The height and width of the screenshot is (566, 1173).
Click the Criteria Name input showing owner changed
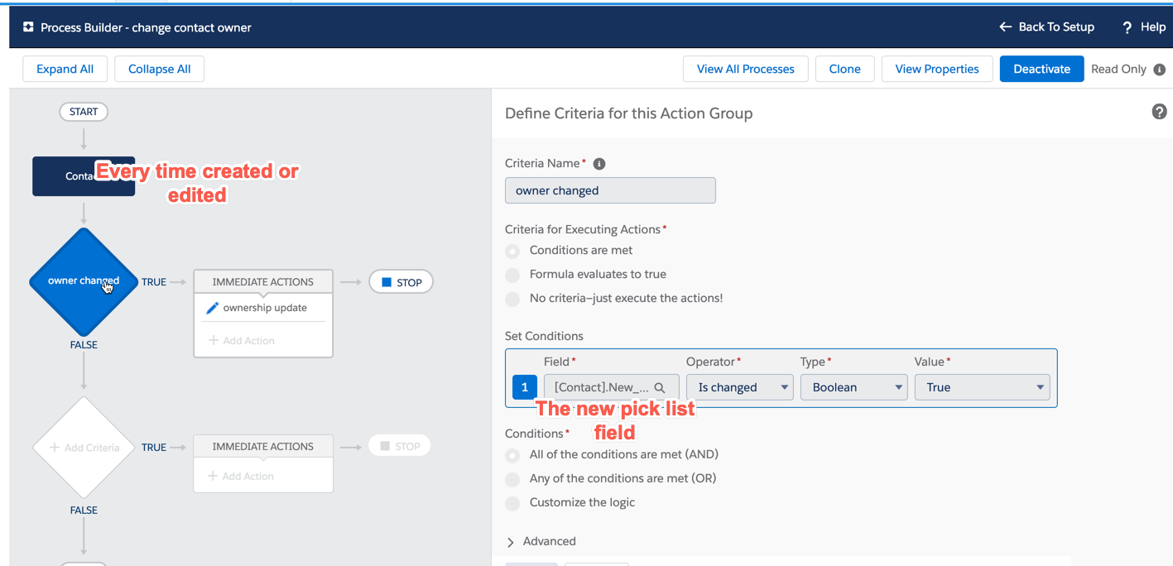610,190
